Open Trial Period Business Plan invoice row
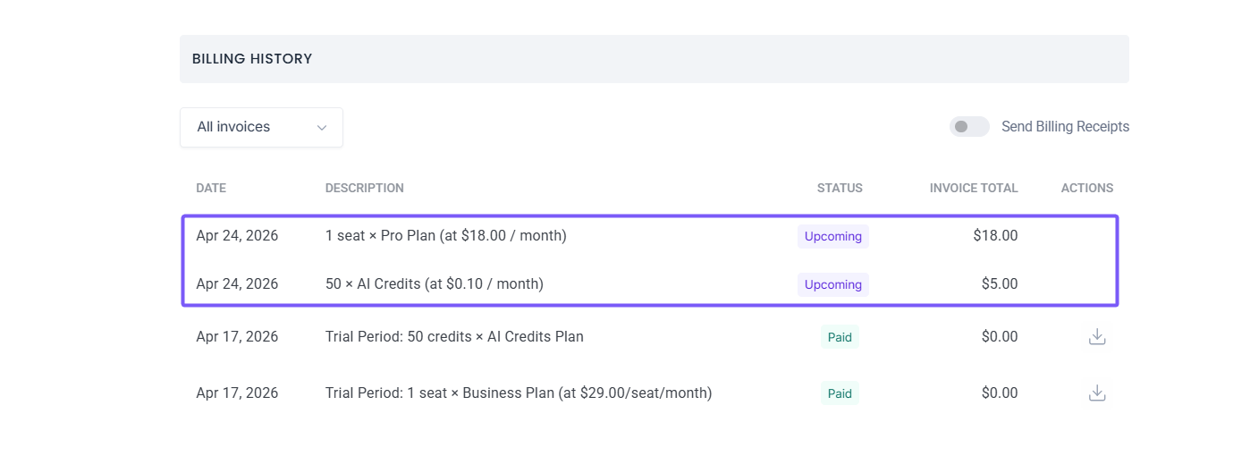 [518, 393]
